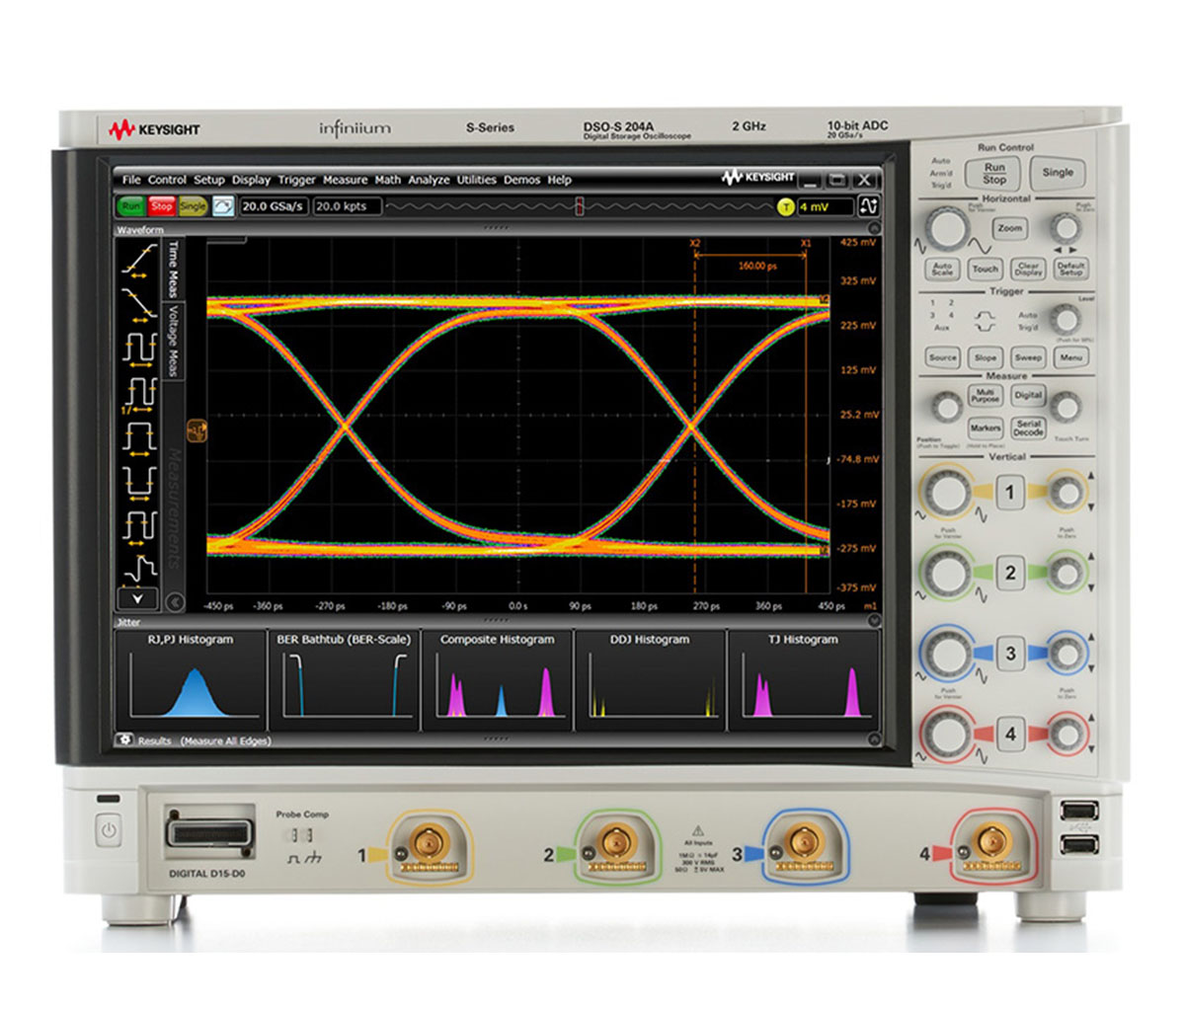Open the RJ,PJ Histogram thumbnail
1185x1011 pixels.
pos(191,680)
